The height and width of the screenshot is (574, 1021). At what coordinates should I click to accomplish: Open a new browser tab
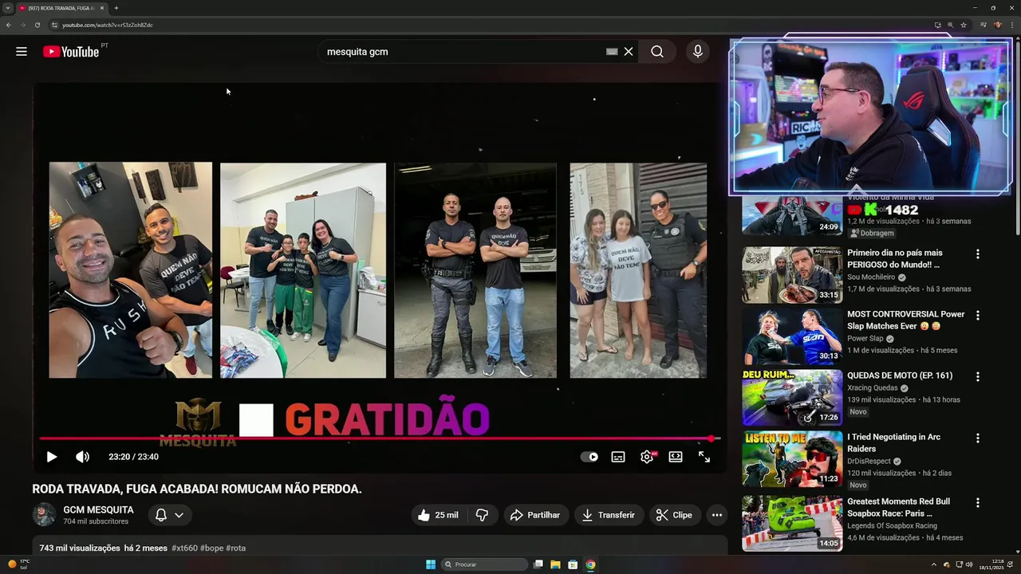pos(116,8)
